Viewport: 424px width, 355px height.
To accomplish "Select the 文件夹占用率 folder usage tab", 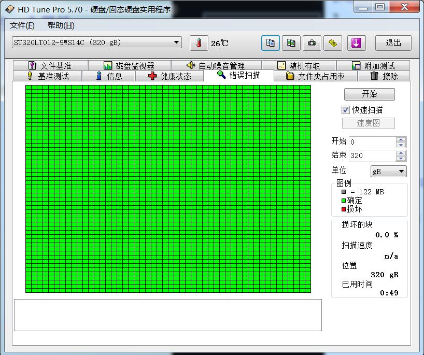I will (x=315, y=76).
